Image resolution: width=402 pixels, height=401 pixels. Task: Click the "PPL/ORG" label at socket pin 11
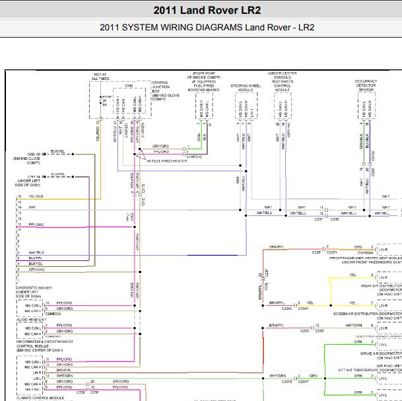tap(36, 225)
